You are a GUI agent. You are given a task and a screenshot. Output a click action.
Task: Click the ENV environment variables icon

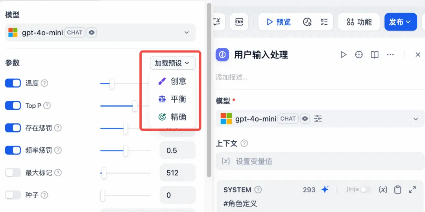tap(239, 22)
